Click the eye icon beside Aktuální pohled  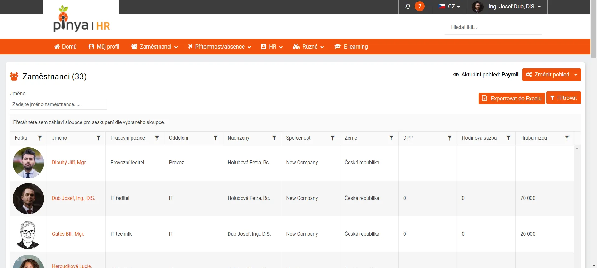[456, 75]
